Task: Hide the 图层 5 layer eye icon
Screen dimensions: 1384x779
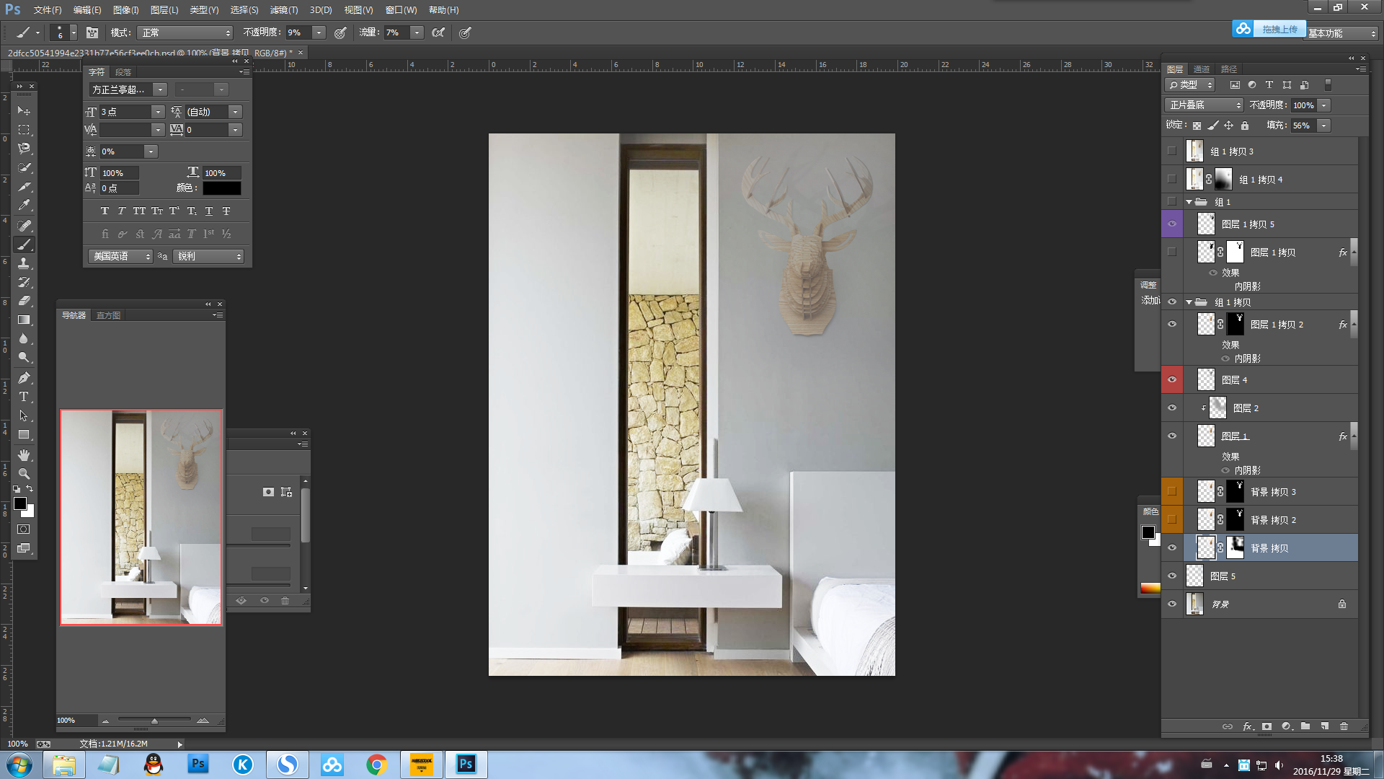Action: coord(1172,576)
